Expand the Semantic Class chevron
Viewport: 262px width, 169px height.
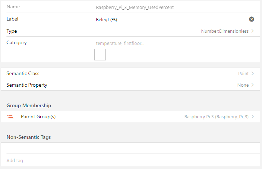coord(253,73)
